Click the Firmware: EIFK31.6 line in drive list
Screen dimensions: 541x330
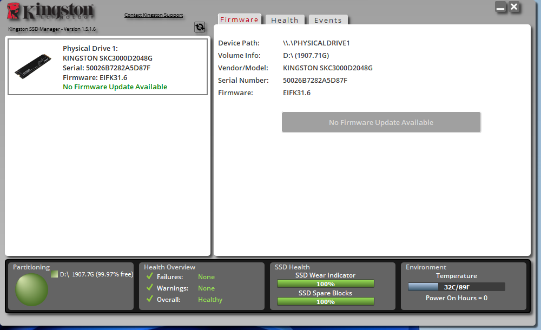[x=95, y=78]
